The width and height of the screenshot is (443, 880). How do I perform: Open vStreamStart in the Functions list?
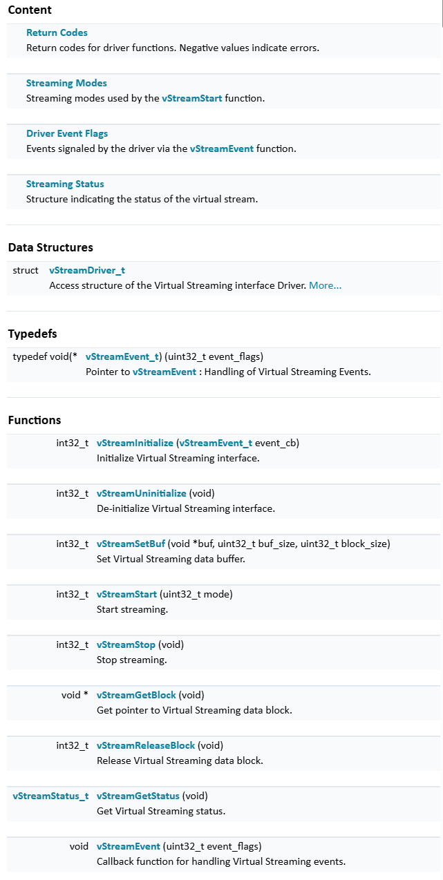click(x=126, y=594)
